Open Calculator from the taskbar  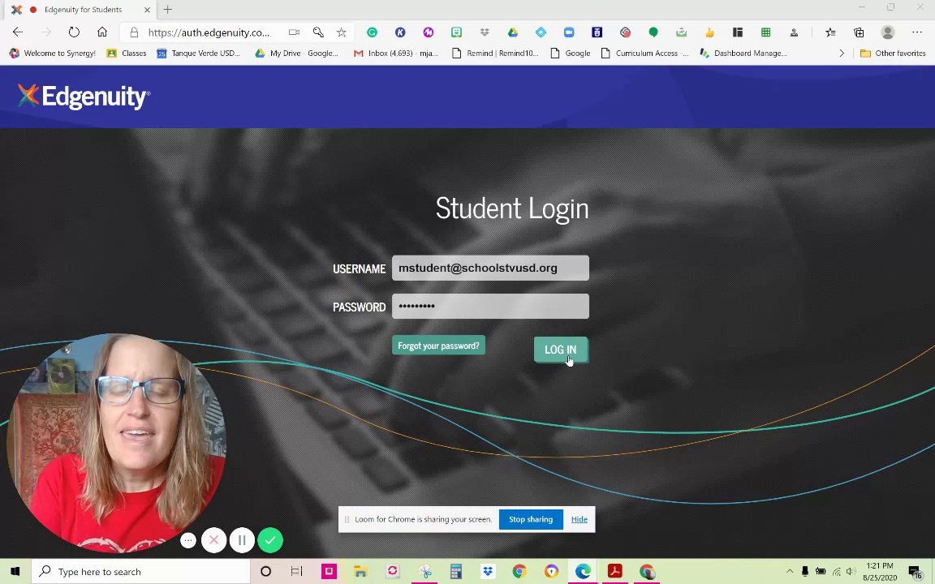[x=456, y=572]
